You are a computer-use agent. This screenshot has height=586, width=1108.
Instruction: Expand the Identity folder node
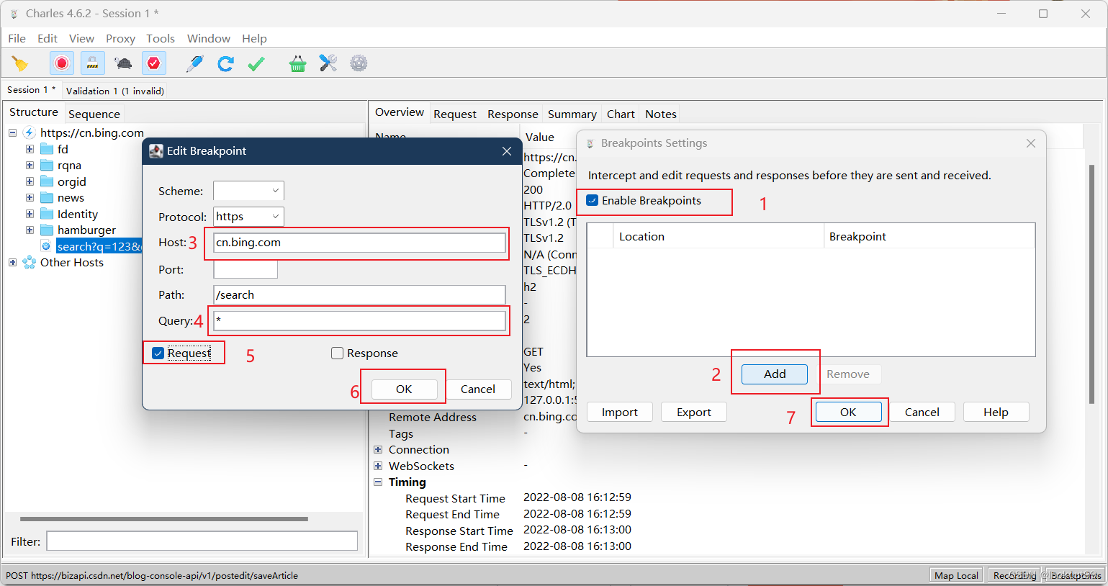tap(30, 214)
